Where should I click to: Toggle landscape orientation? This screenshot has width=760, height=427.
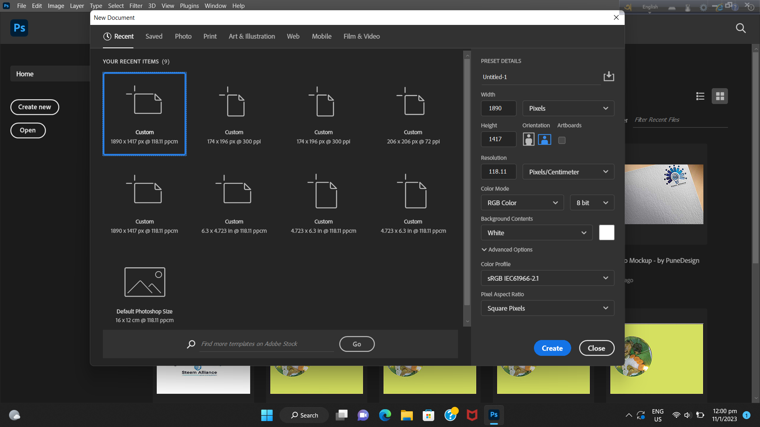coord(544,139)
